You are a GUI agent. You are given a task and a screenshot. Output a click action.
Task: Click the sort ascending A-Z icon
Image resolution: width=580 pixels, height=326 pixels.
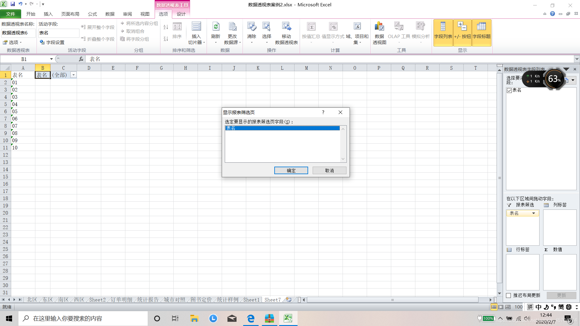tap(166, 27)
